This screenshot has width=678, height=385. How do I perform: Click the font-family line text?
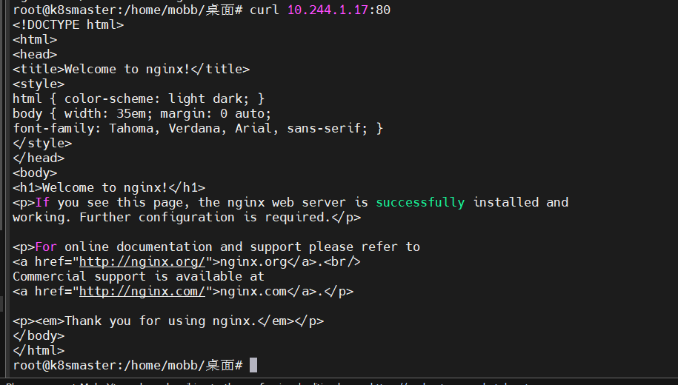[x=198, y=128]
